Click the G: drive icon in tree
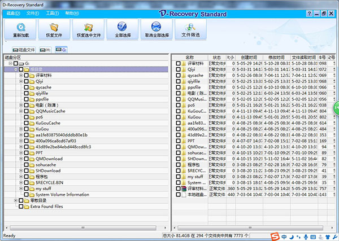 tap(21, 63)
